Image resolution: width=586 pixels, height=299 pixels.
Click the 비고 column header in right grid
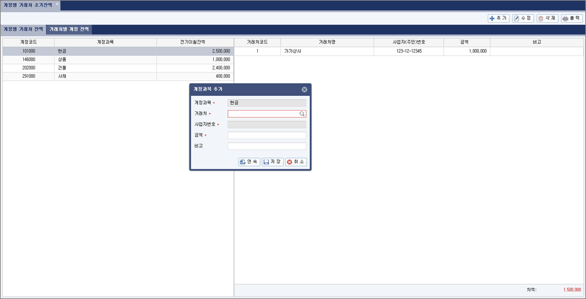[x=537, y=42]
